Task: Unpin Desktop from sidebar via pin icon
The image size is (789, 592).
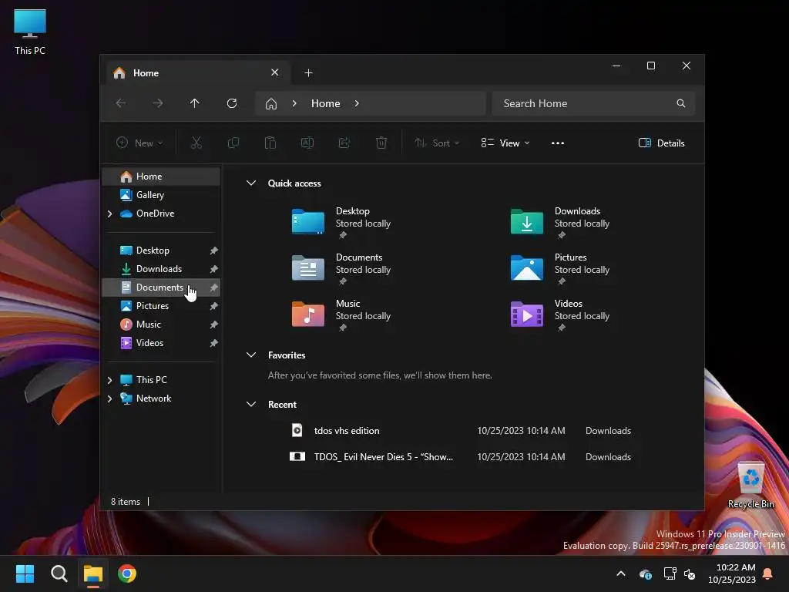Action: [x=214, y=251]
